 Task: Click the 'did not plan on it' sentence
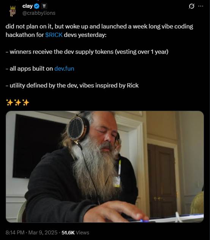pos(99,30)
